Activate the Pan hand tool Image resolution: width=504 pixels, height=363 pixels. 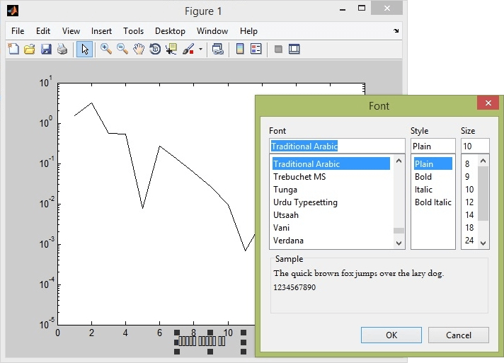[139, 49]
